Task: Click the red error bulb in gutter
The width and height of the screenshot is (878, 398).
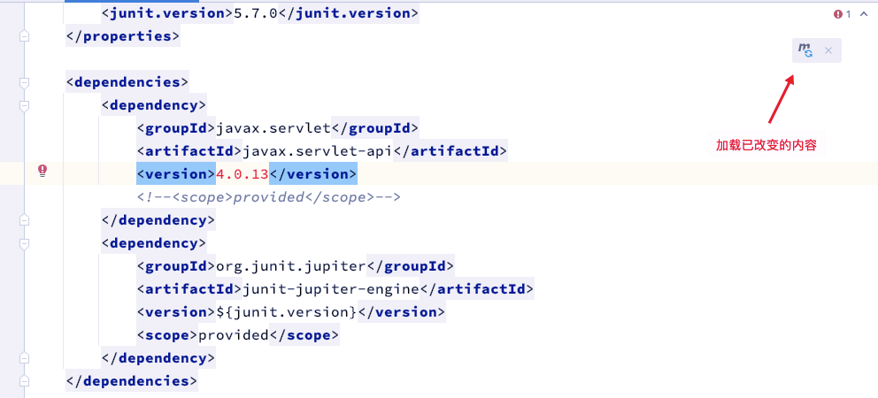Action: tap(42, 171)
